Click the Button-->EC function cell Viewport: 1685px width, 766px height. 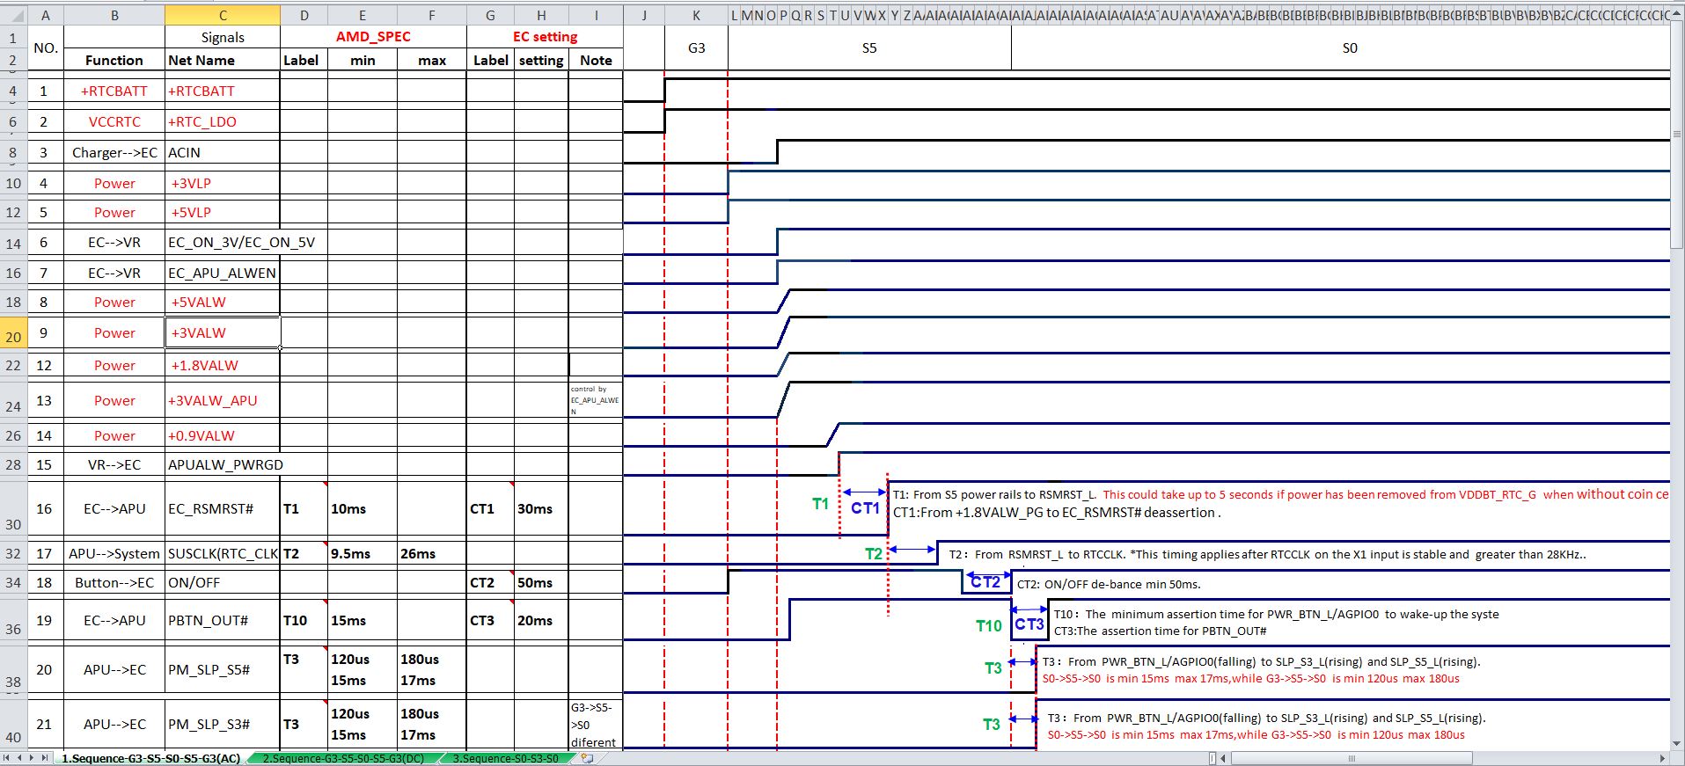pos(114,582)
